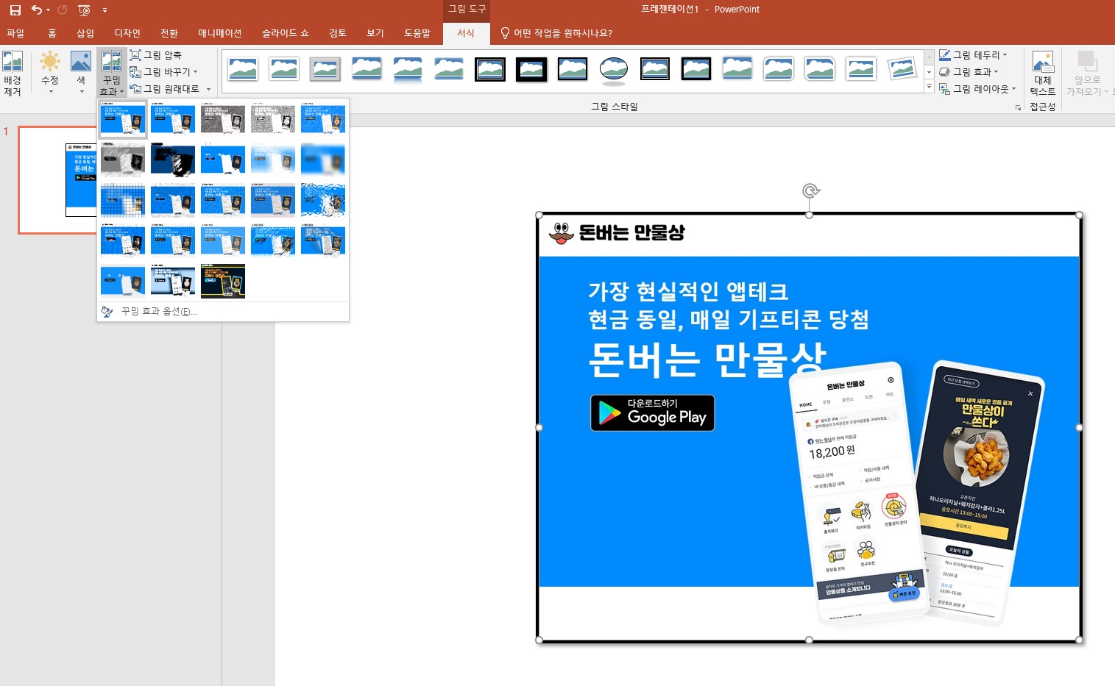Switch to the 삽입 tab

point(85,33)
